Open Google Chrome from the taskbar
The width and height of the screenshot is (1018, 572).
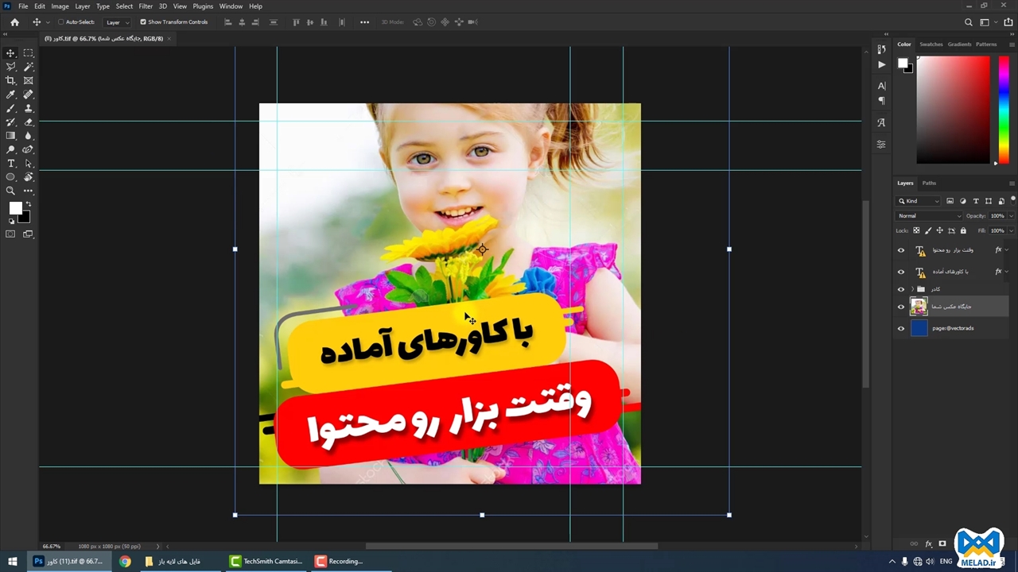click(x=125, y=561)
